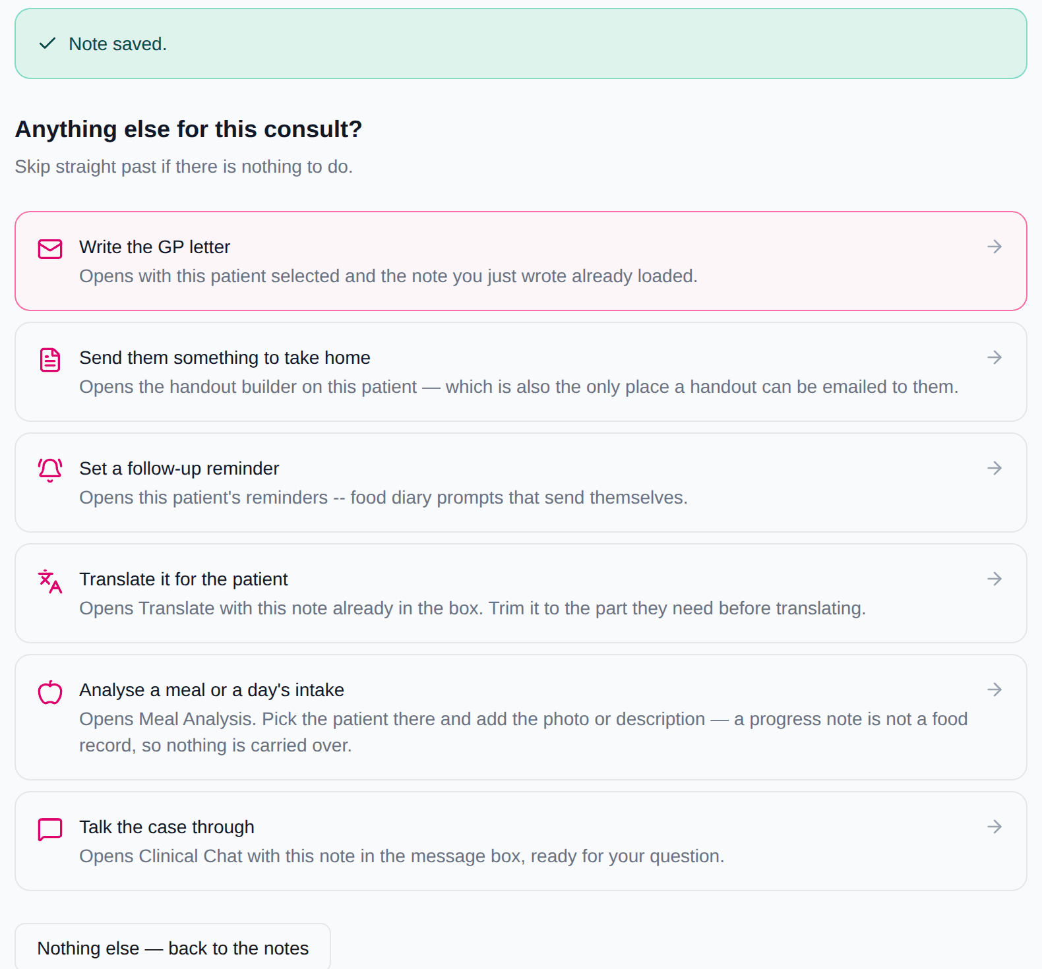
Task: Click the translate language icon
Action: 50,581
